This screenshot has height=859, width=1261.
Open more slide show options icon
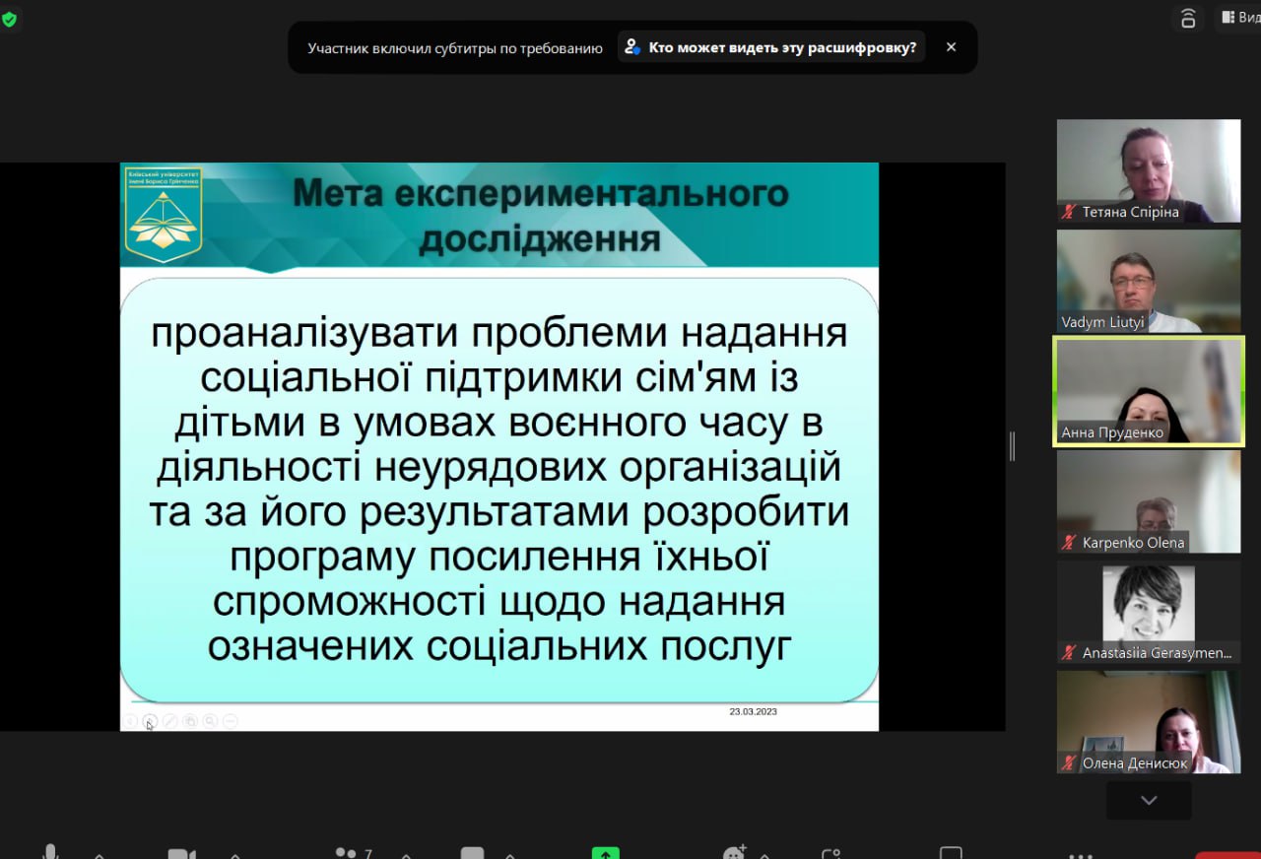(x=231, y=721)
